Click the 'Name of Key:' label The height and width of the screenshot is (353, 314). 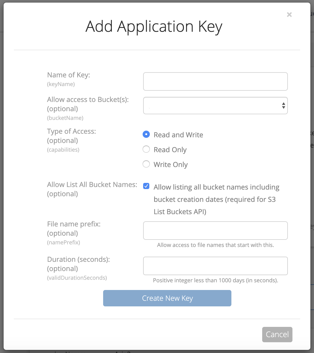[69, 75]
